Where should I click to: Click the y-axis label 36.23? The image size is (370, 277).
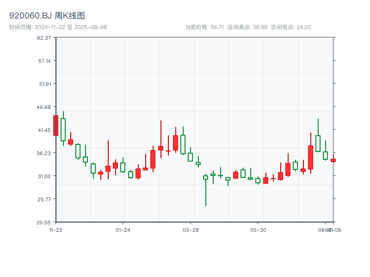pyautogui.click(x=43, y=153)
